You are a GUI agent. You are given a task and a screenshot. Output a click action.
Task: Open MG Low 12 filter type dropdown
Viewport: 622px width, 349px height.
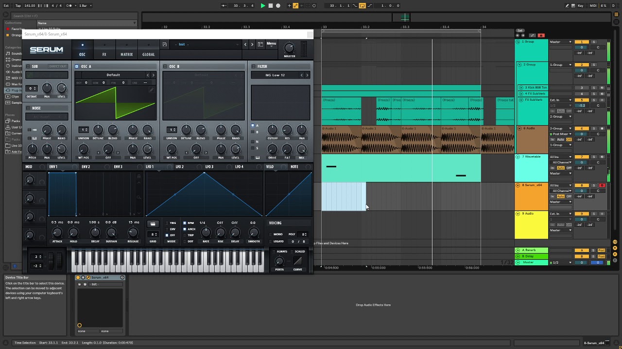coord(275,75)
